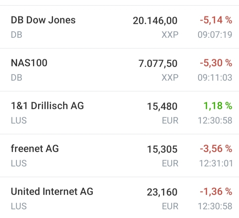Select the NAS100 index name
This screenshot has height=218, width=239.
click(x=29, y=63)
